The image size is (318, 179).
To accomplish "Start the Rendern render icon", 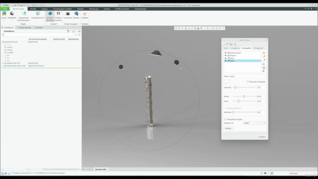I will point(76,13).
